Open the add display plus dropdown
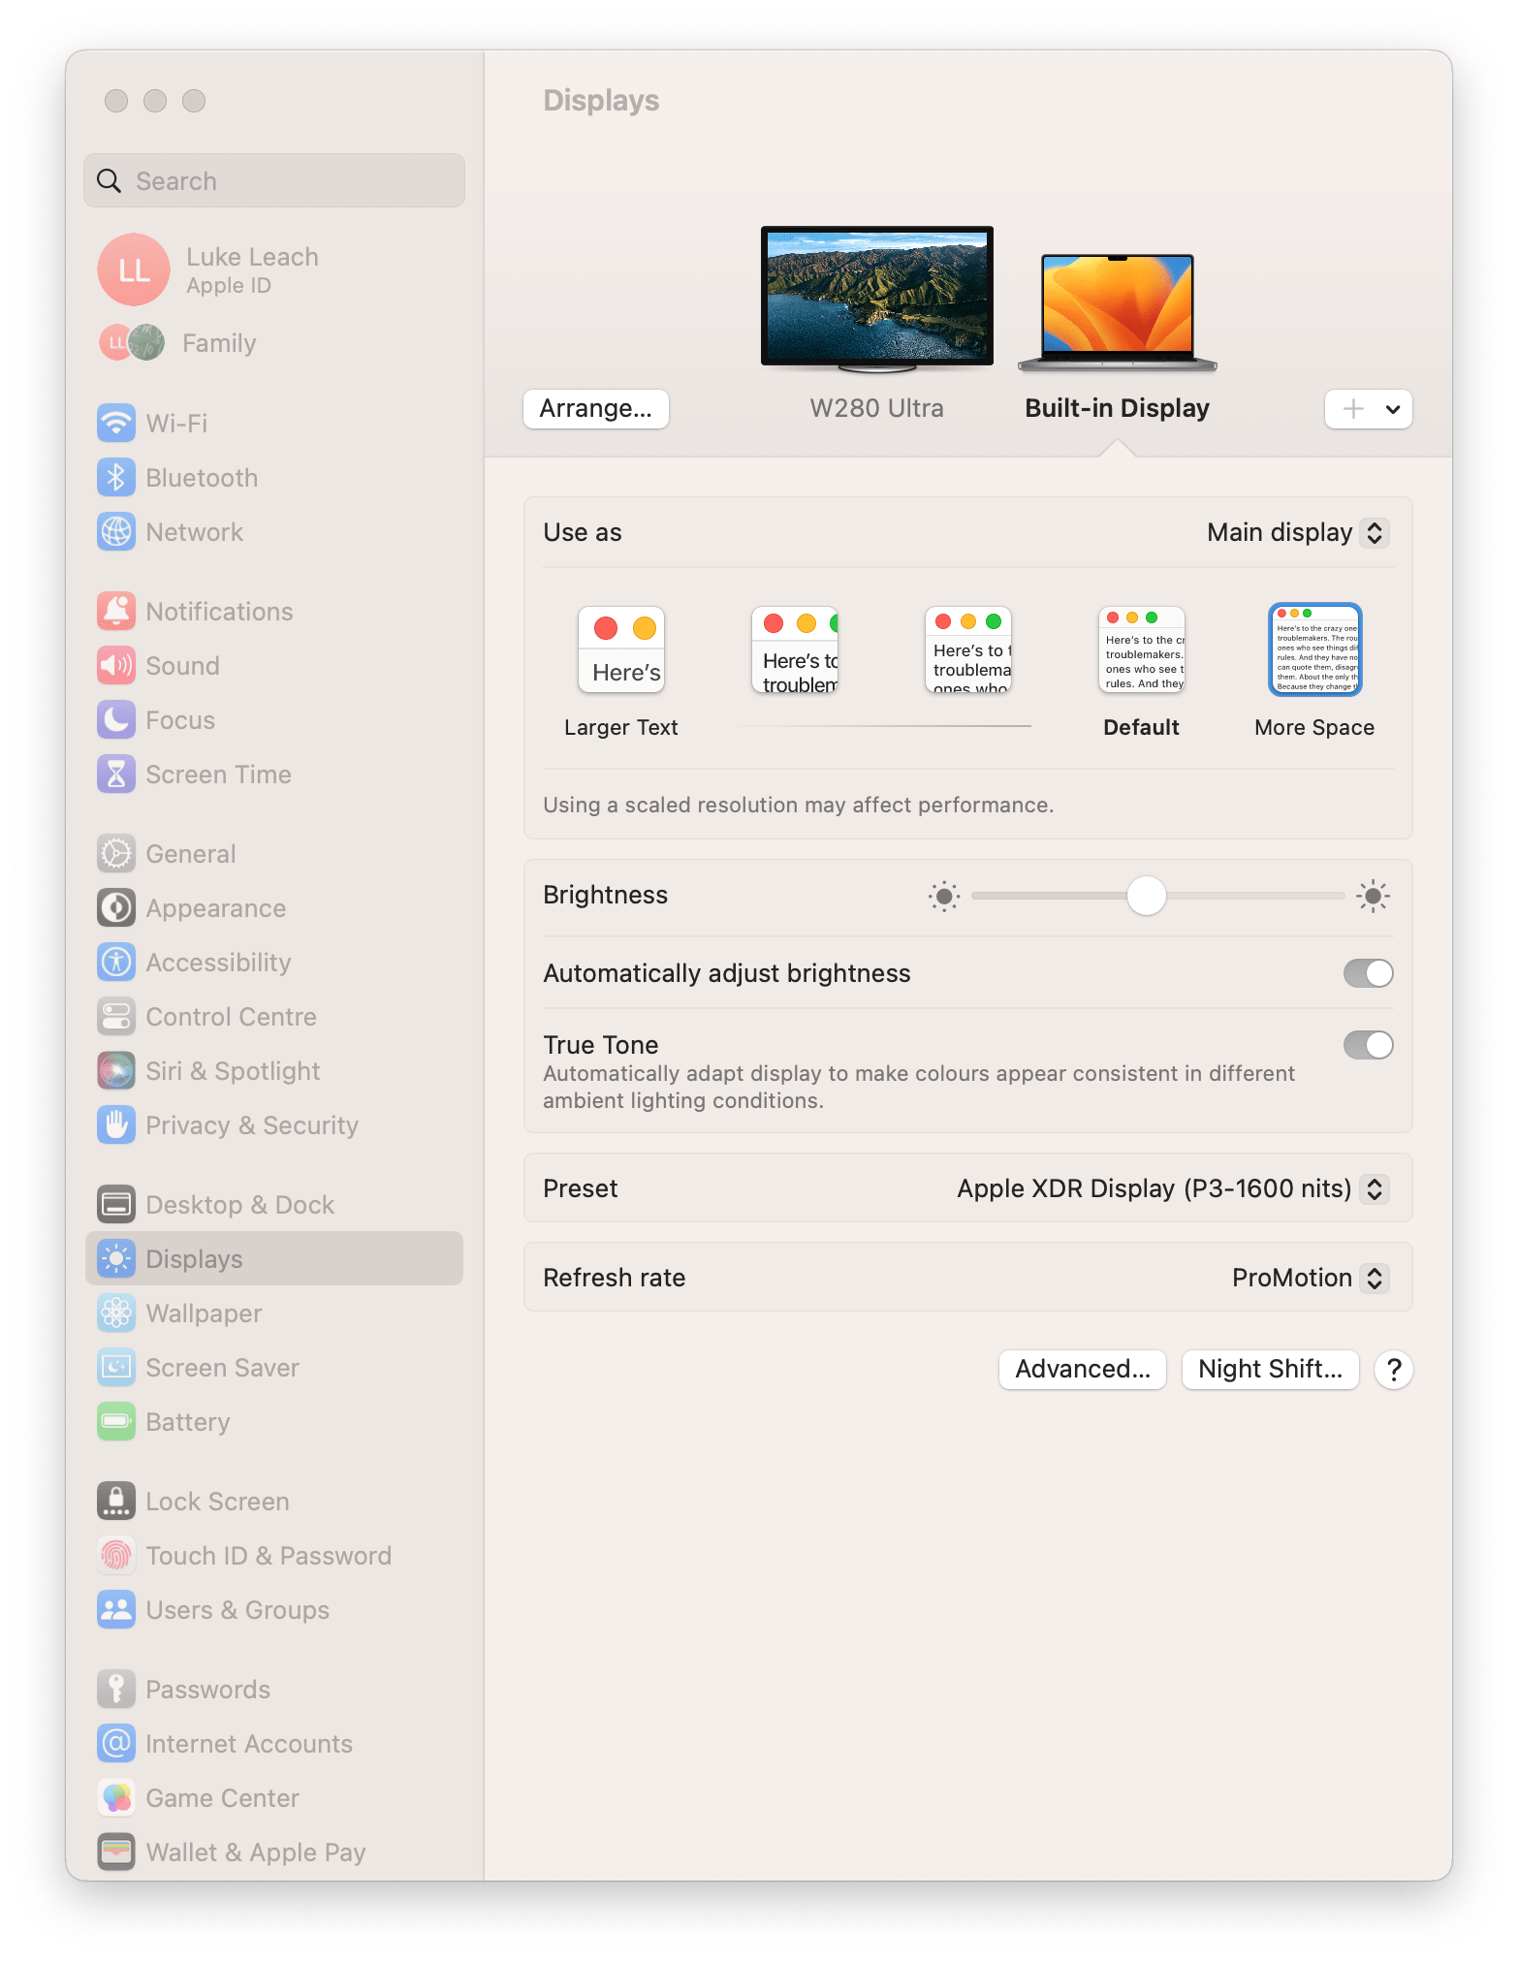 [x=1368, y=409]
